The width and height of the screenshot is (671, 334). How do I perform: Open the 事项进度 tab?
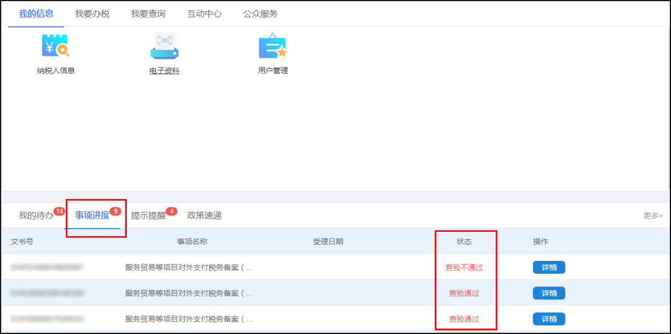(92, 216)
